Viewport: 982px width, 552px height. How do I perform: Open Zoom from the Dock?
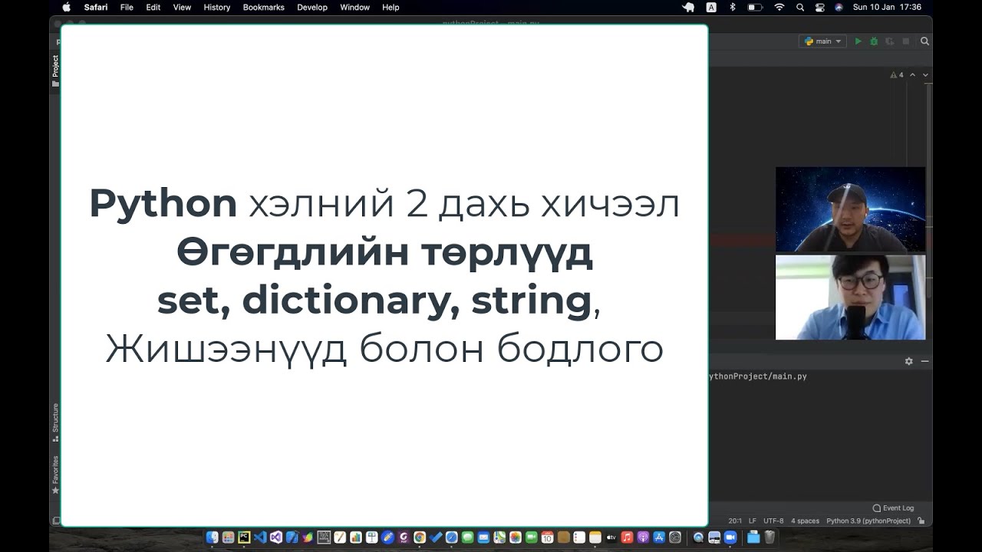tap(729, 537)
